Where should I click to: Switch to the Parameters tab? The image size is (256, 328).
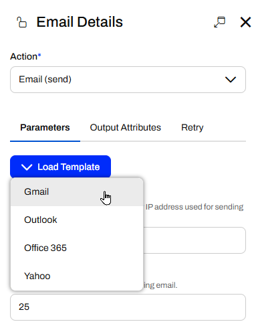pyautogui.click(x=45, y=128)
